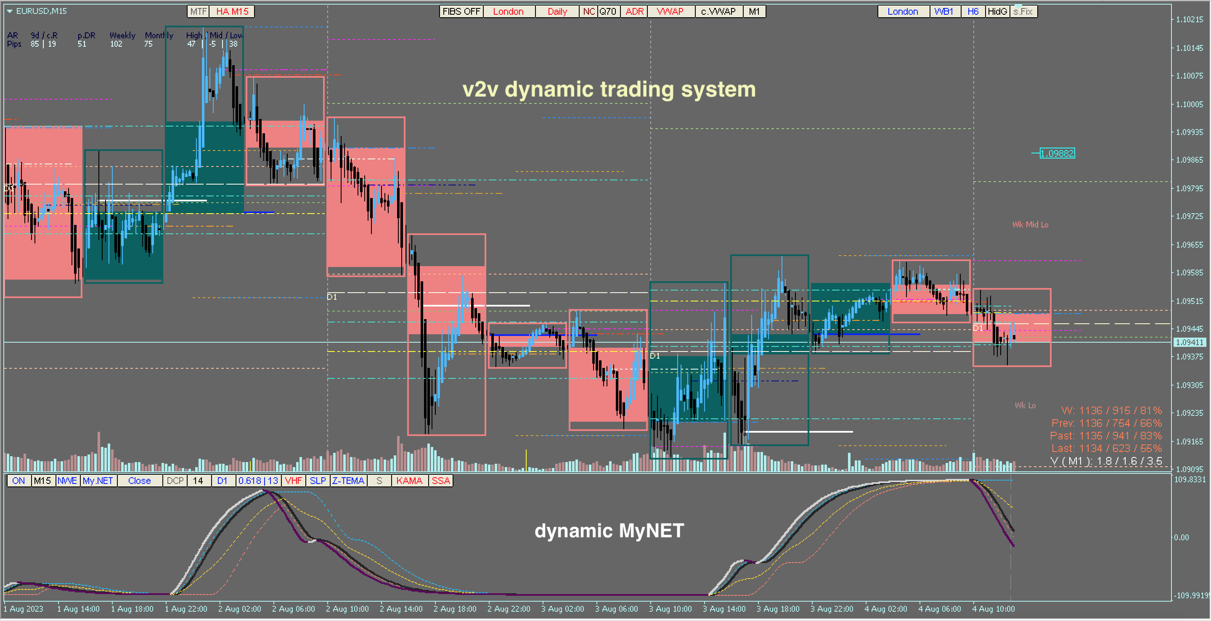
Task: Click the blue London button at right
Action: (x=903, y=11)
